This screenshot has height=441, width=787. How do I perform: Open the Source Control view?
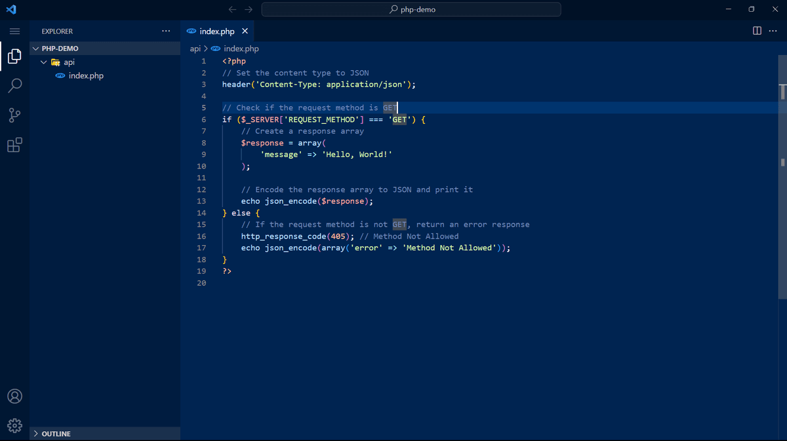click(14, 115)
